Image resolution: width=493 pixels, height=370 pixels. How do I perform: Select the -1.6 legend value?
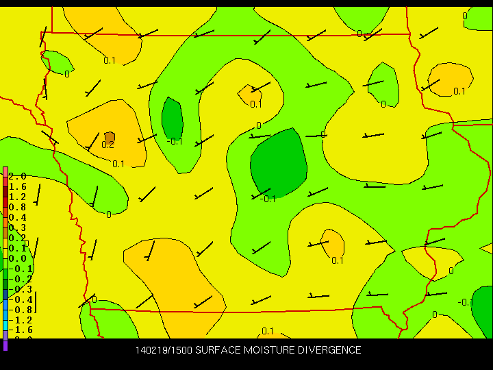click(21, 330)
